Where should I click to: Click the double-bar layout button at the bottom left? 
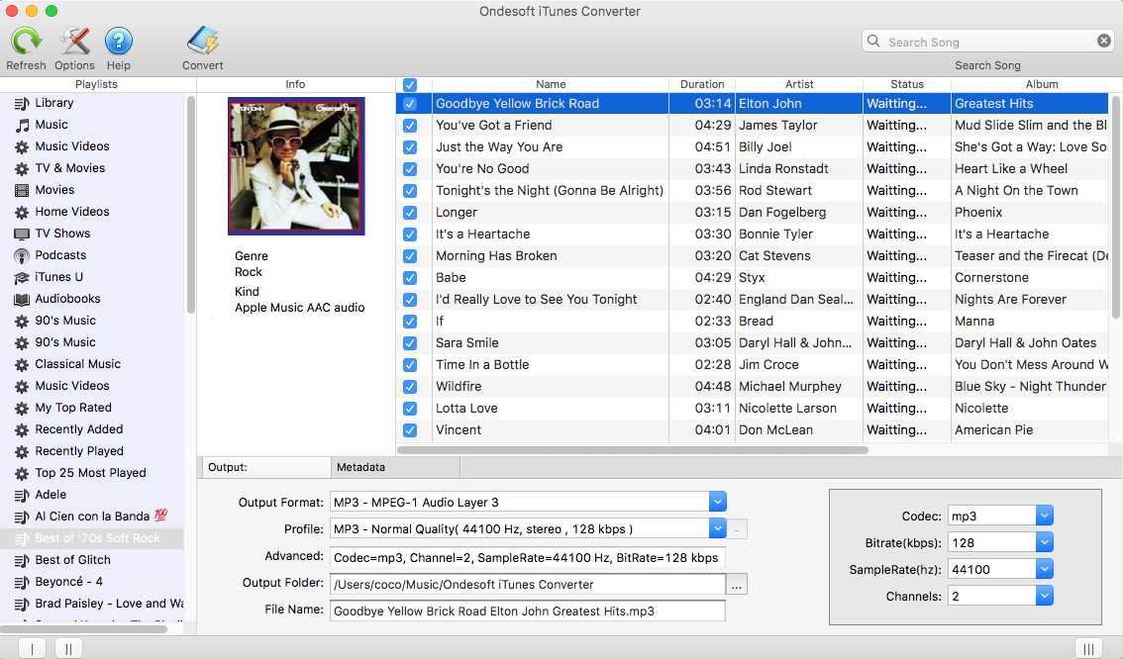68,649
